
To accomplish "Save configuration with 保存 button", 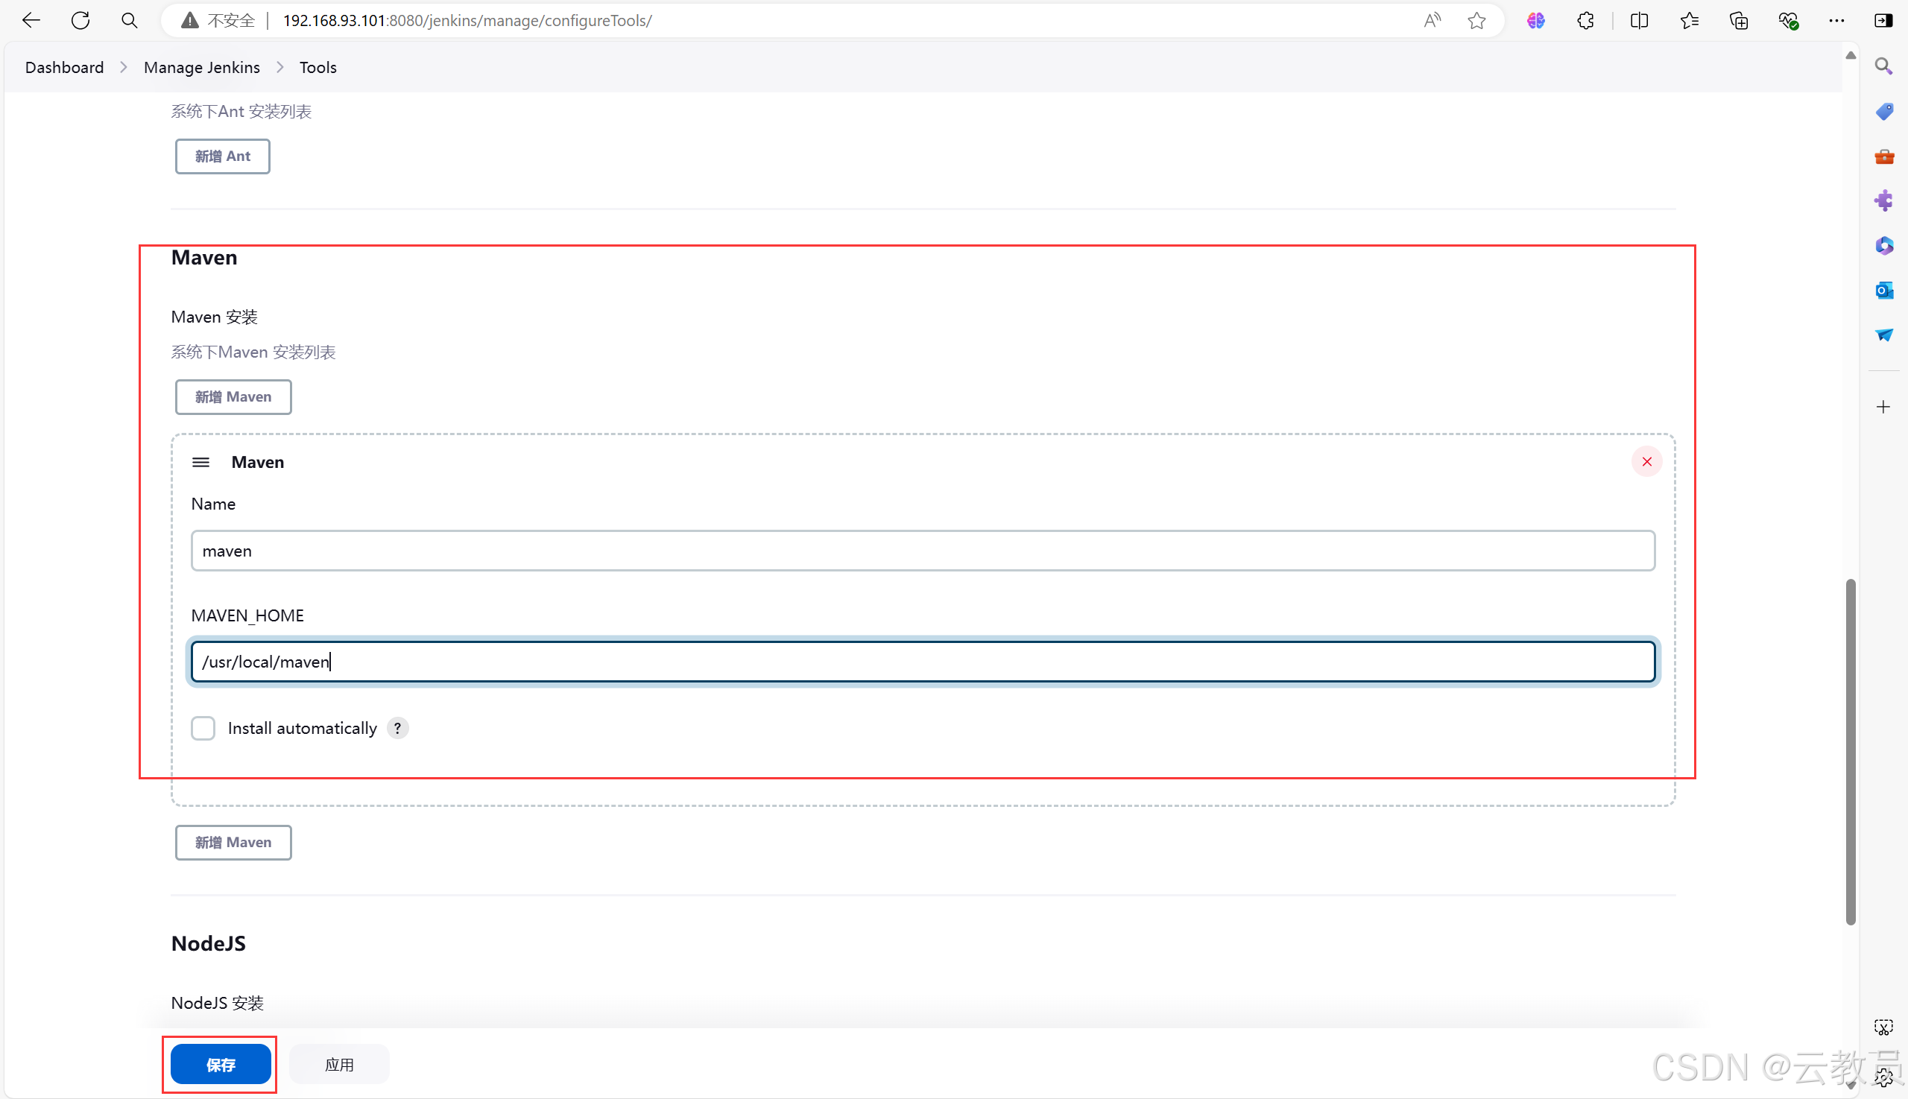I will coord(221,1064).
